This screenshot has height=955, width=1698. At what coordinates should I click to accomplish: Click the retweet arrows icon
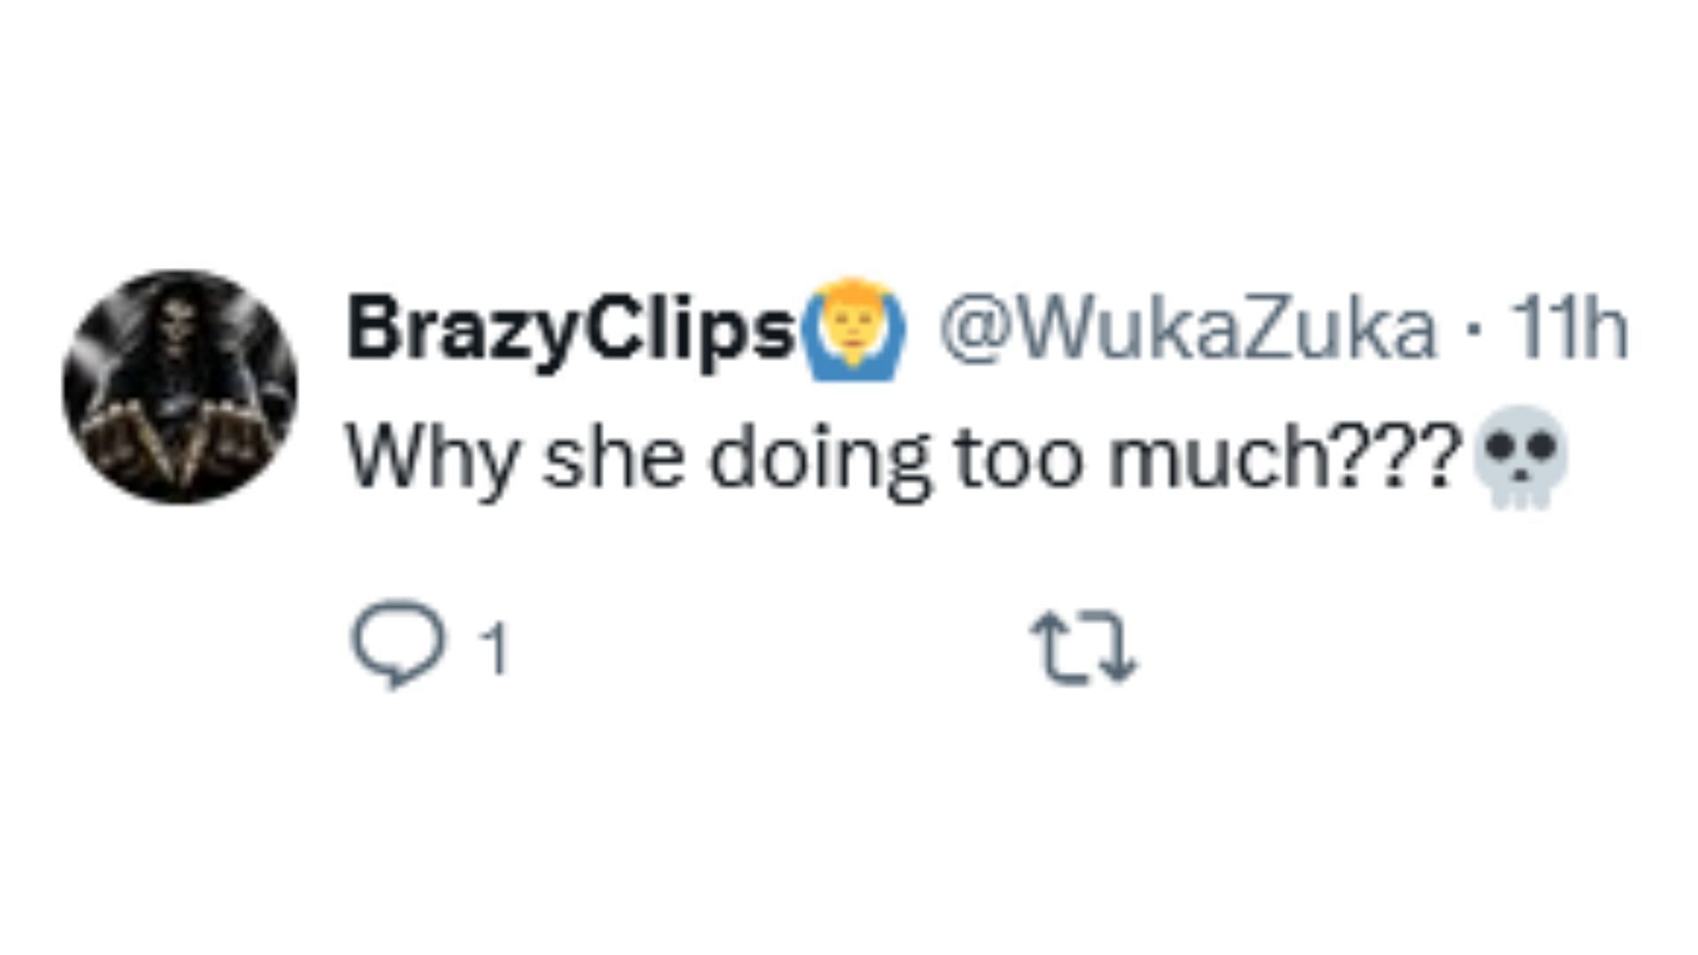pos(1084,650)
